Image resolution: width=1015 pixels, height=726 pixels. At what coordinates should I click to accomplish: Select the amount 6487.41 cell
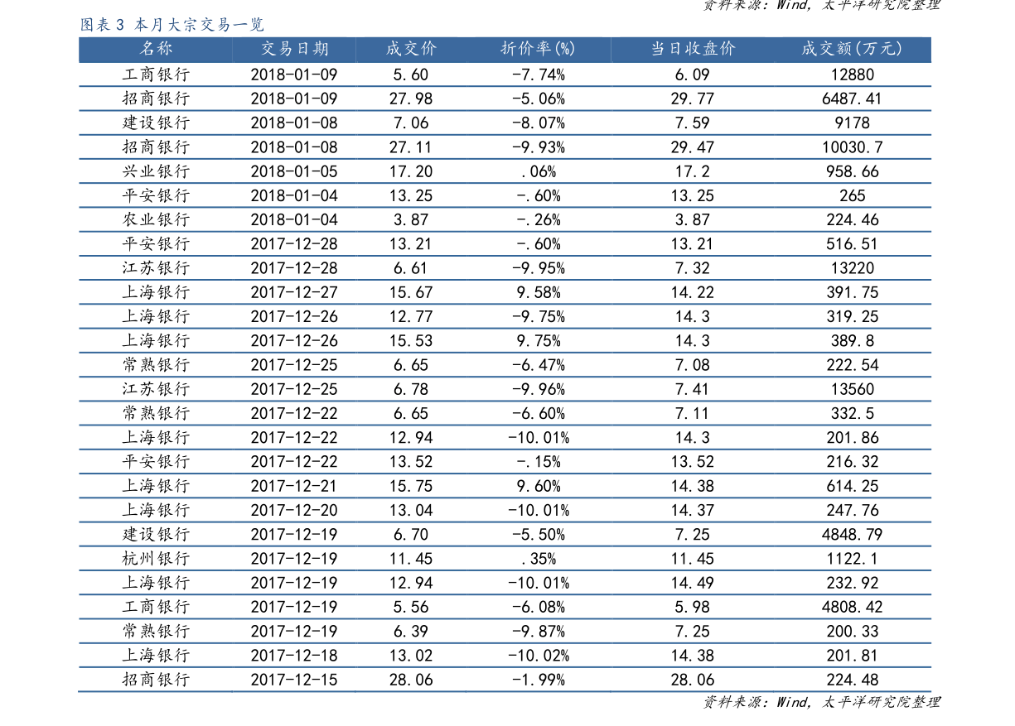(852, 99)
